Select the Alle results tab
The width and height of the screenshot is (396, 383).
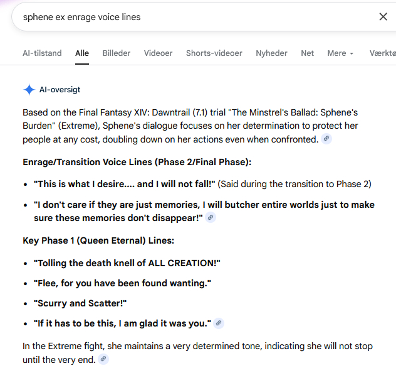(82, 53)
